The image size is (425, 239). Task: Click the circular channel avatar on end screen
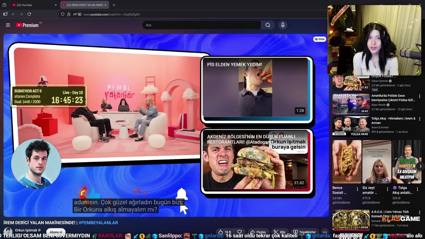[36, 164]
